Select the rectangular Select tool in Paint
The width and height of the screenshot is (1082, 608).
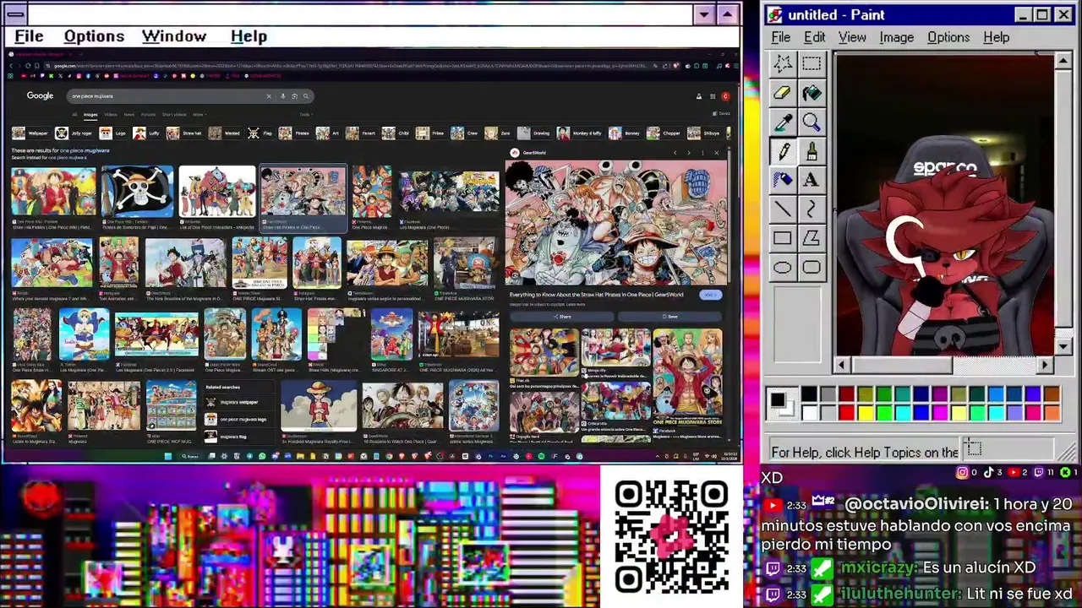click(811, 64)
